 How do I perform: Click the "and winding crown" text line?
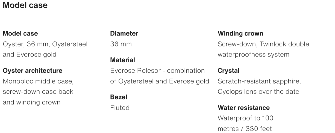coord(31,102)
